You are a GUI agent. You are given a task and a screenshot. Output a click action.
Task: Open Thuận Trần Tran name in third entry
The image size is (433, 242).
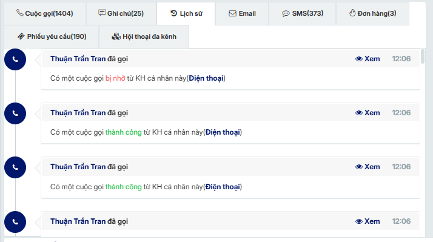coord(78,167)
